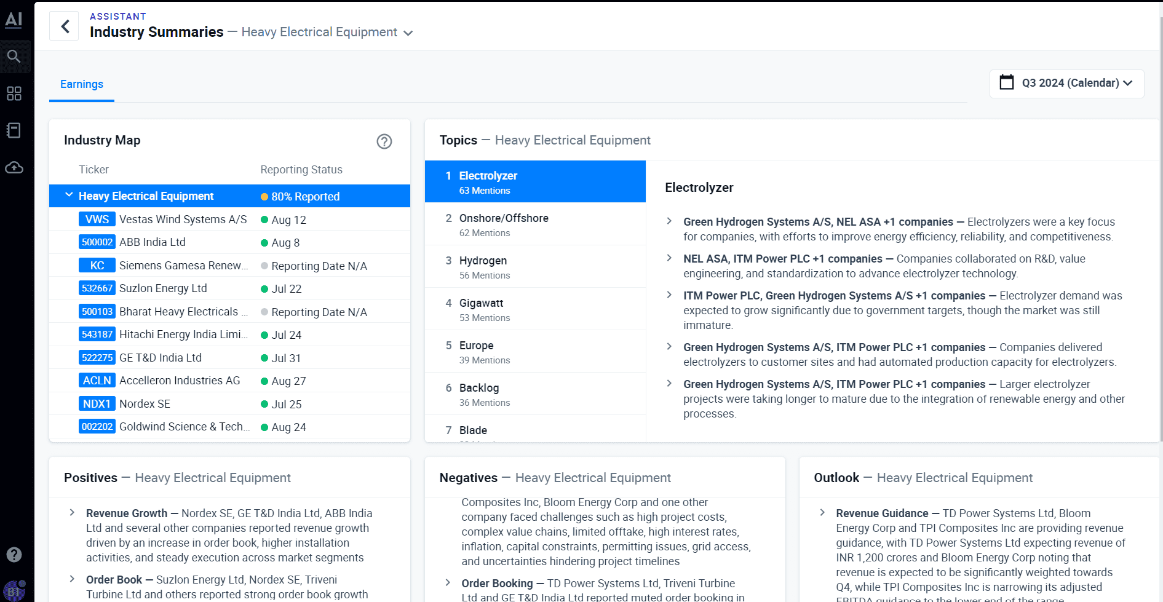1163x602 pixels.
Task: Expand the electrolyzer demand growth bullet
Action: click(x=669, y=295)
